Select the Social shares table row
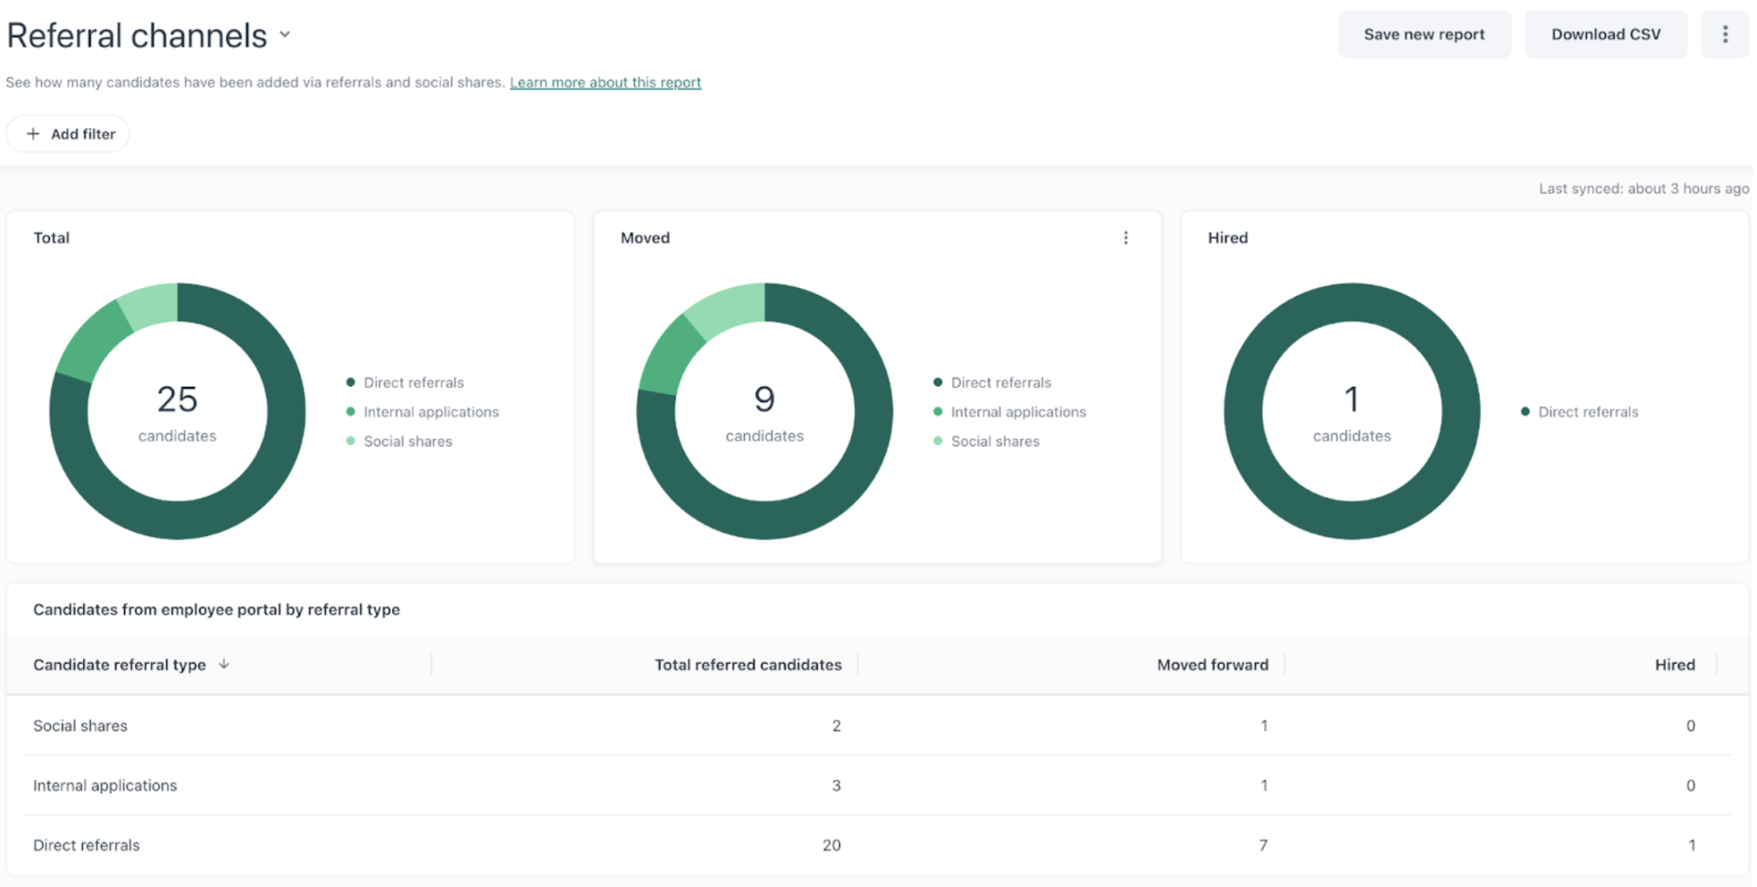This screenshot has width=1757, height=887. [80, 726]
